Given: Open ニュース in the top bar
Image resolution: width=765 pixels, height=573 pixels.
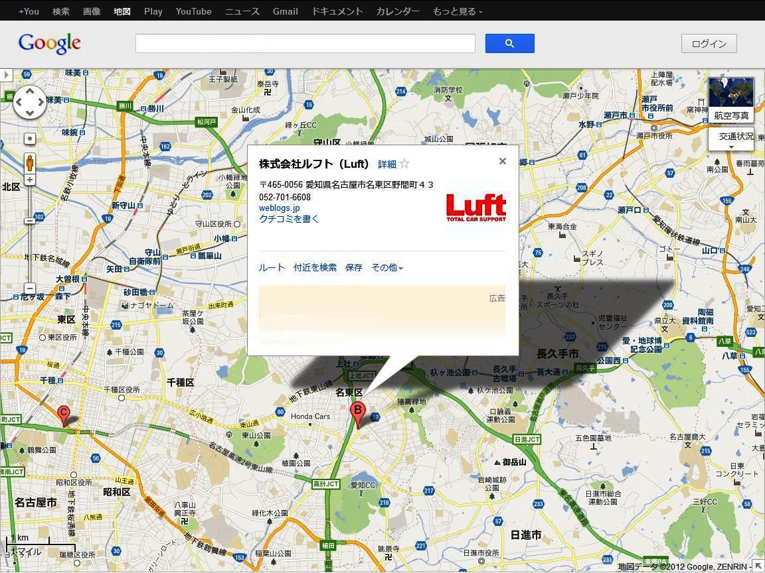Looking at the screenshot, I should 242,11.
